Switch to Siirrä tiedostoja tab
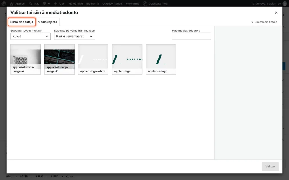Image resolution: width=289 pixels, height=180 pixels. point(22,22)
